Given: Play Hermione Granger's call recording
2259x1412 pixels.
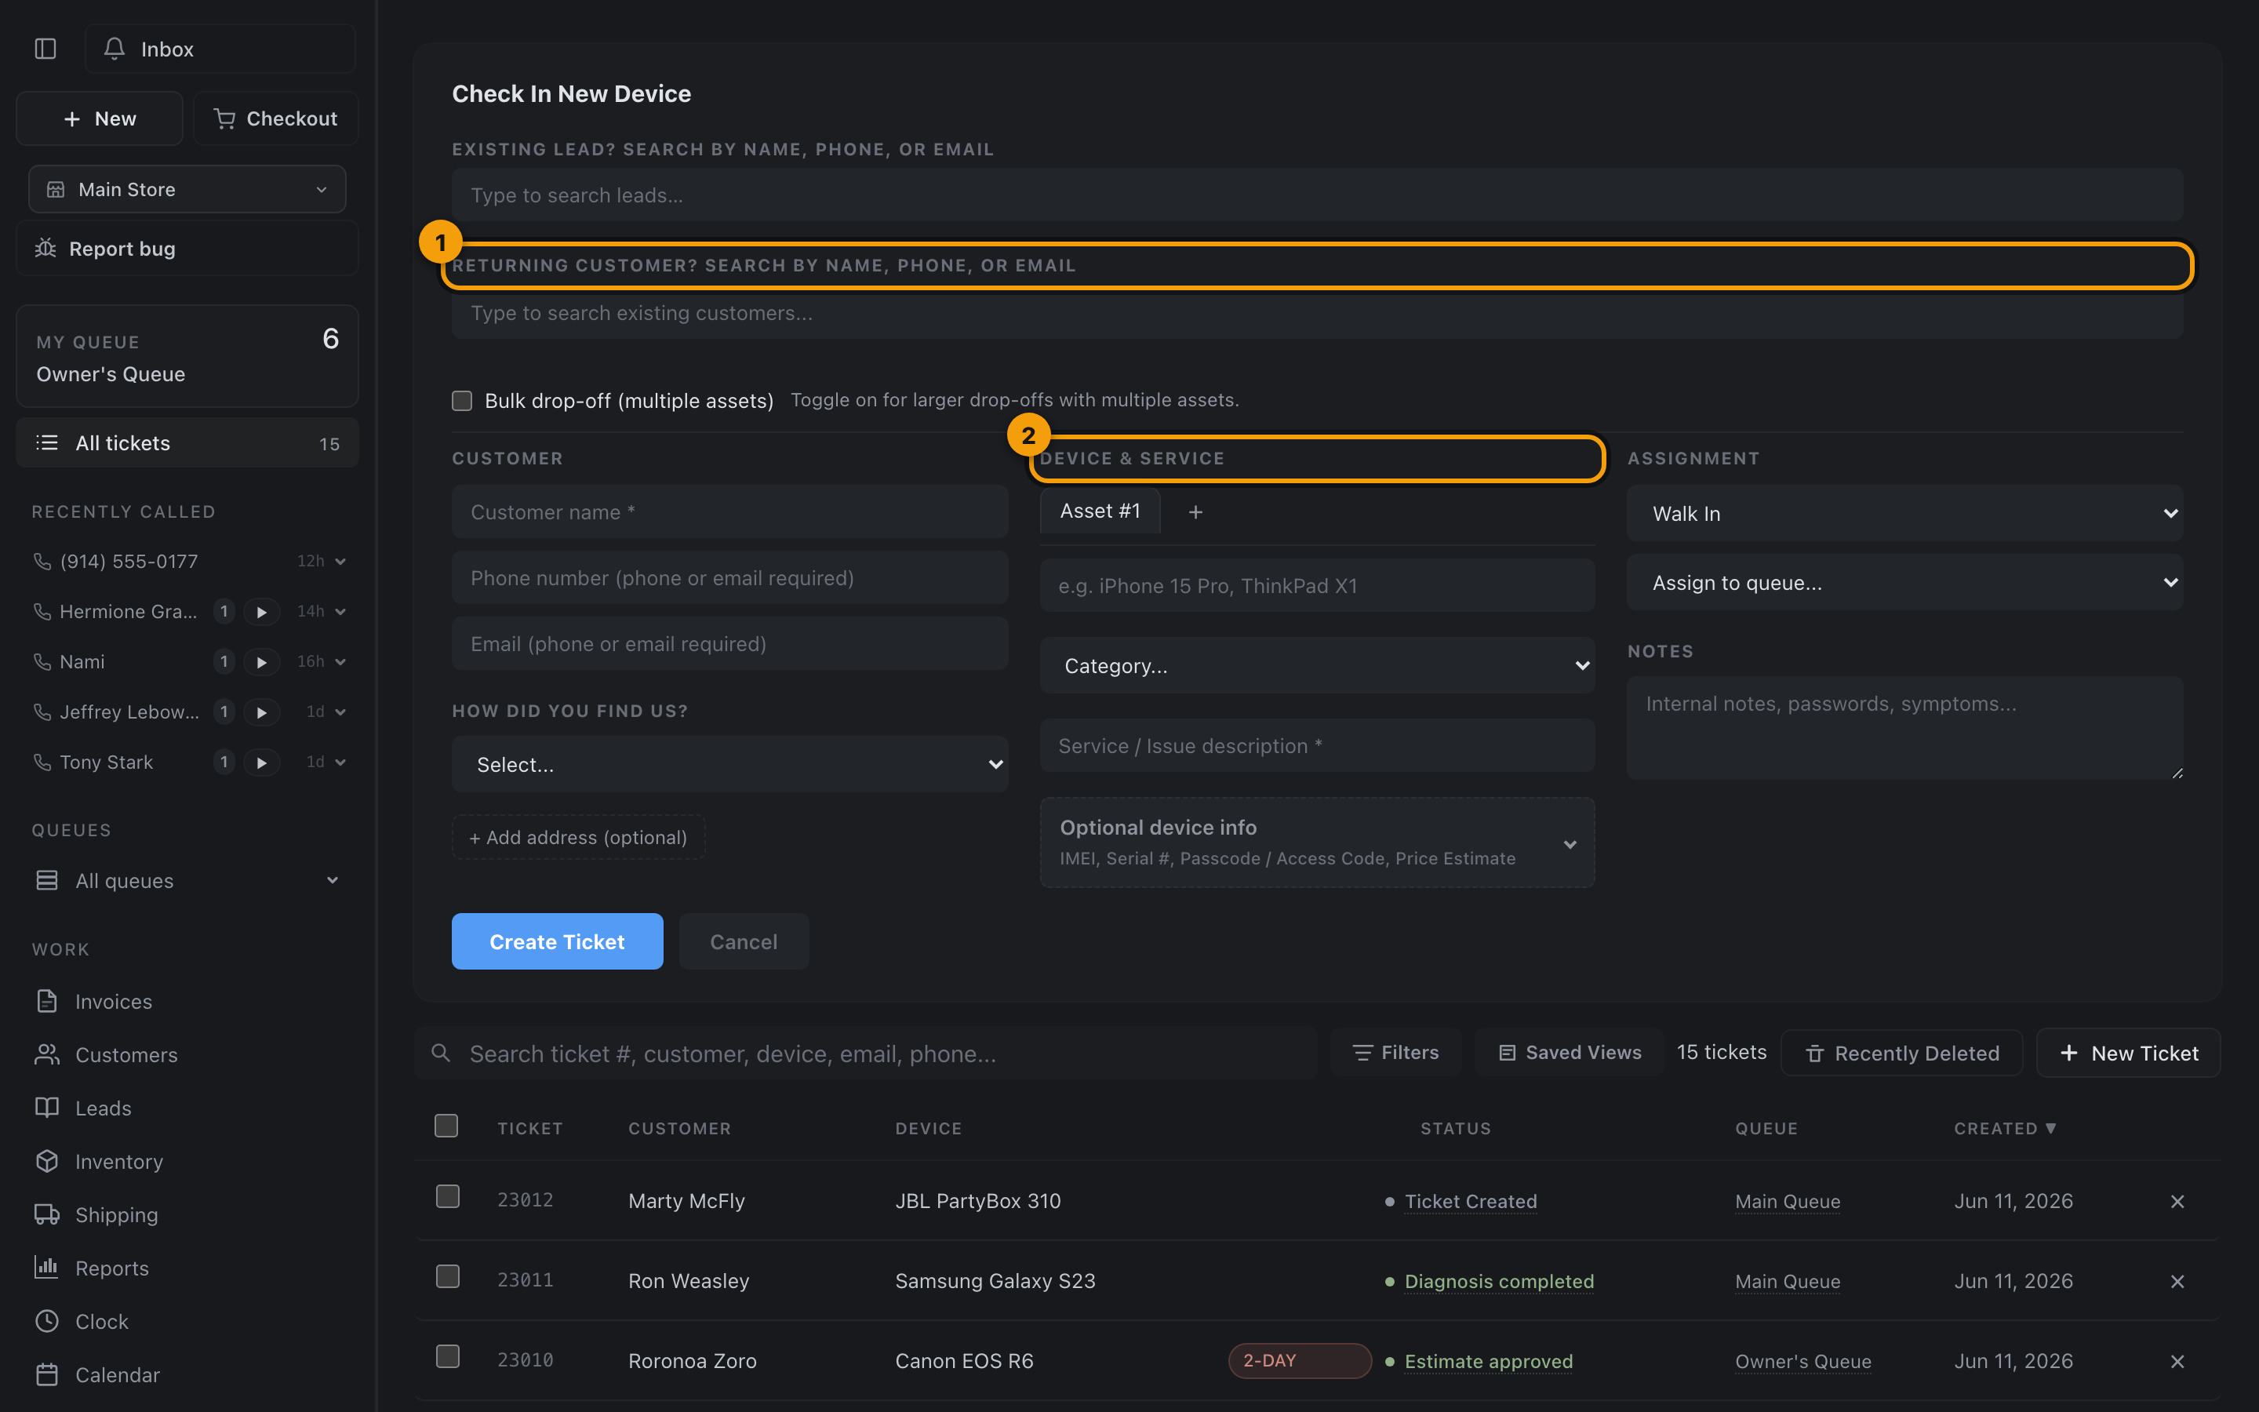Looking at the screenshot, I should click(261, 612).
